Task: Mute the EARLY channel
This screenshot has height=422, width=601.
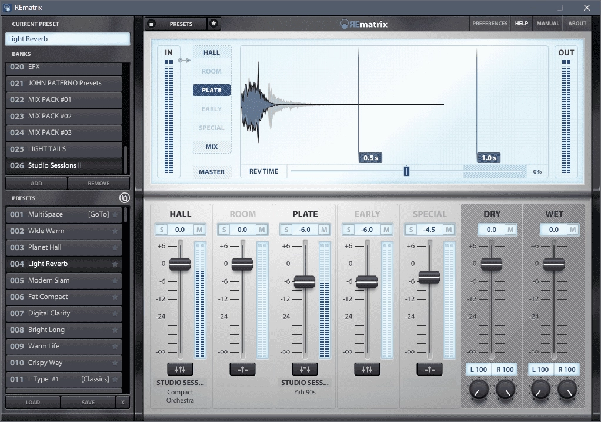Action: pyautogui.click(x=386, y=230)
